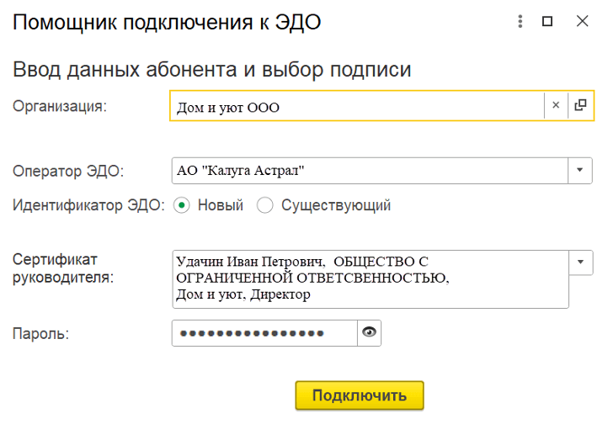
Task: Choose the Существующий identifier option
Action: tap(266, 204)
